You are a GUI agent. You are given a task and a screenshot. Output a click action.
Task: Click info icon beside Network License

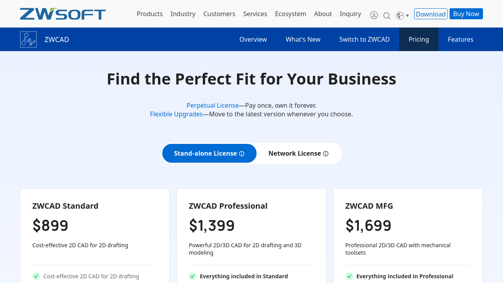326,154
